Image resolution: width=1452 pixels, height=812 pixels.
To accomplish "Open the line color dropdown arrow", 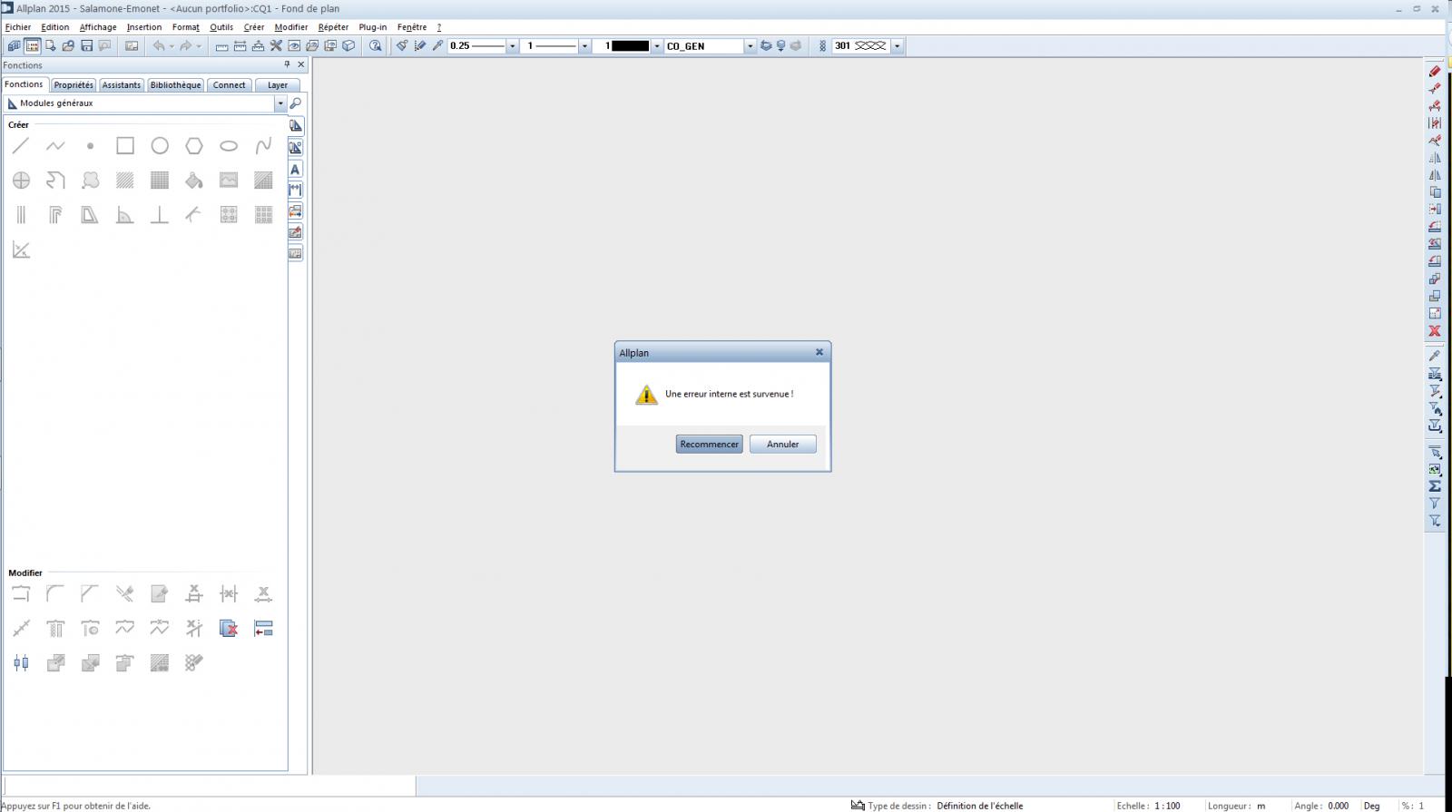I will [657, 45].
